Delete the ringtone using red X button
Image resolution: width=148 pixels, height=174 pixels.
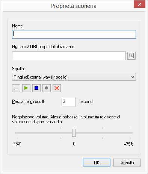[x=57, y=88]
